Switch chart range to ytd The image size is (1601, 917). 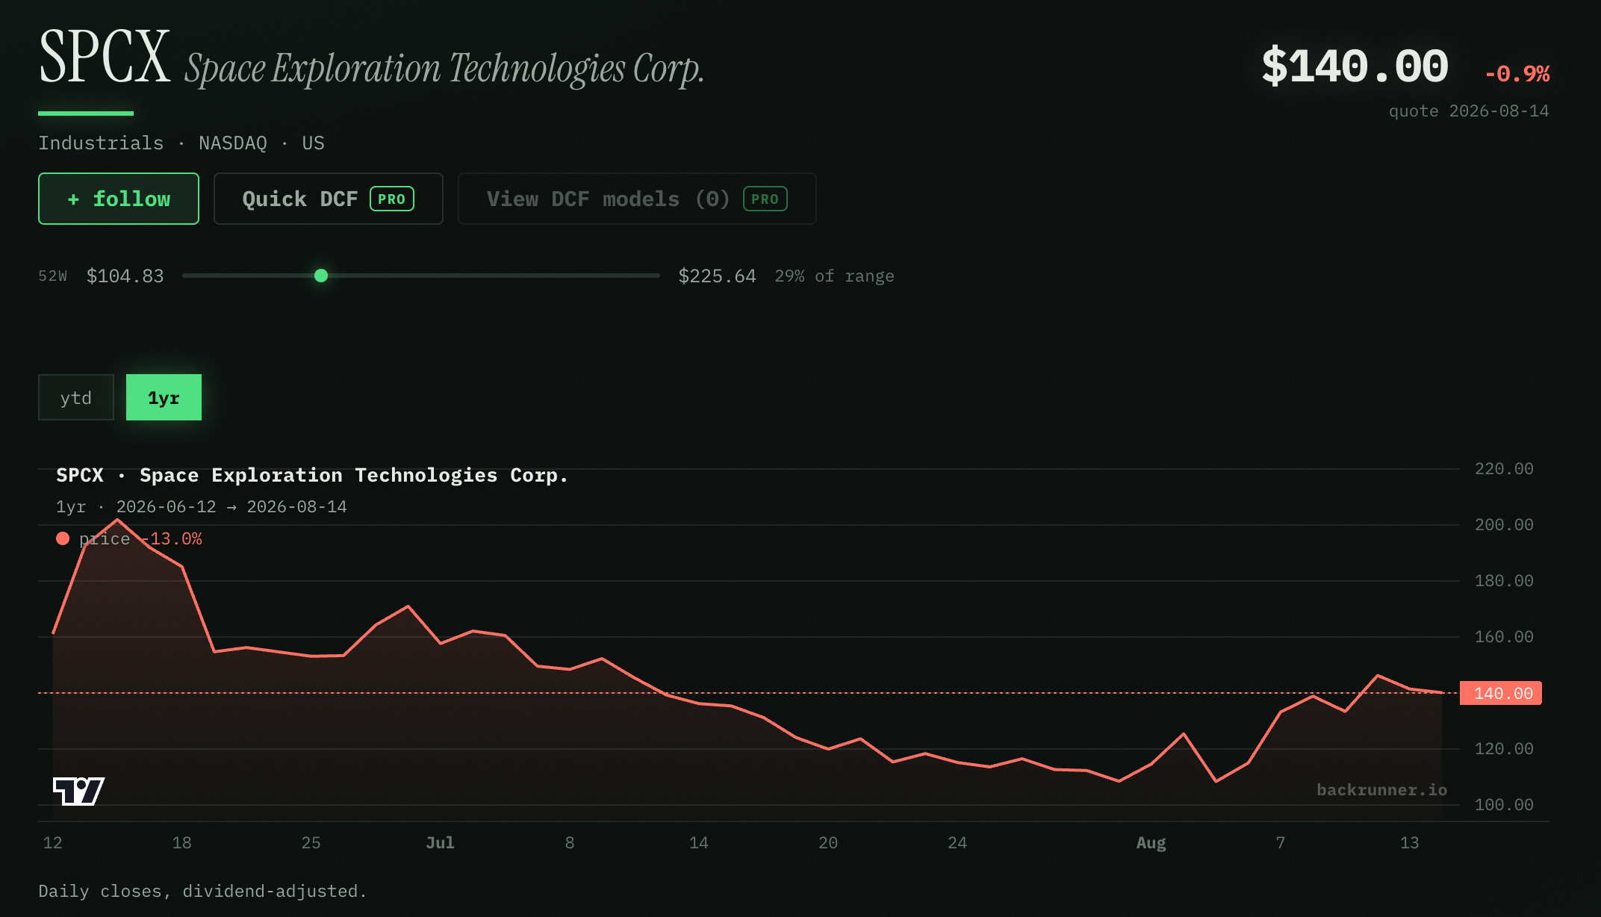[x=76, y=397]
